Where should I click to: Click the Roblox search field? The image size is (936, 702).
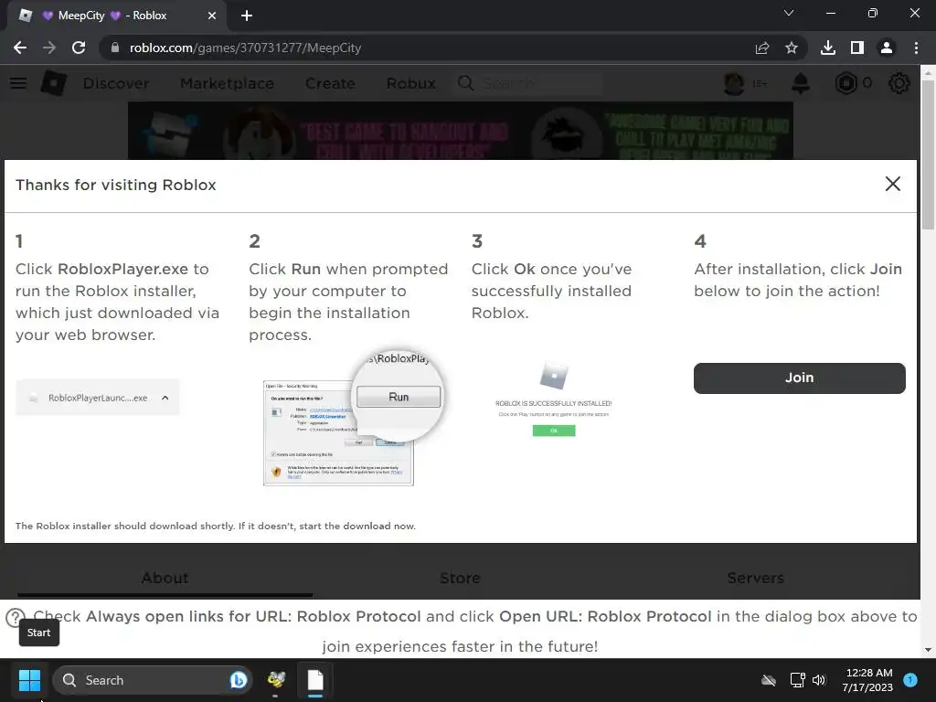[528, 83]
